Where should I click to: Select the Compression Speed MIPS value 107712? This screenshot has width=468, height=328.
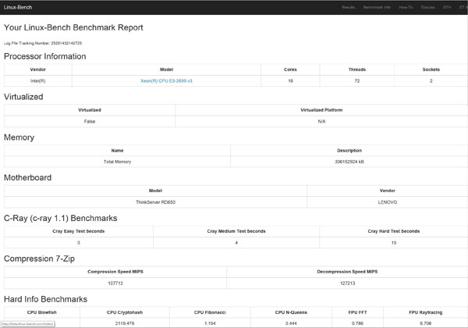click(115, 283)
